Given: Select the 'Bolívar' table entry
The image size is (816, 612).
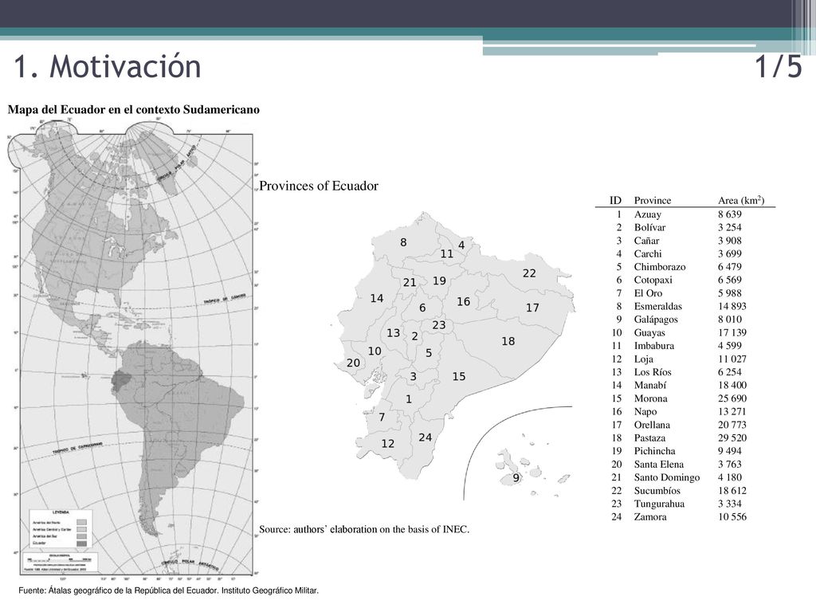Looking at the screenshot, I should [x=649, y=227].
